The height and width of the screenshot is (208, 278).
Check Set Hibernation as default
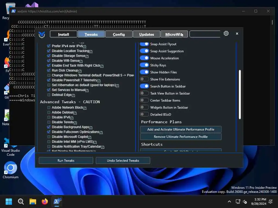point(49,85)
